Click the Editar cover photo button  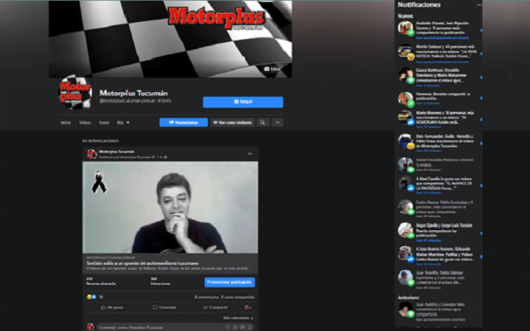[x=272, y=69]
